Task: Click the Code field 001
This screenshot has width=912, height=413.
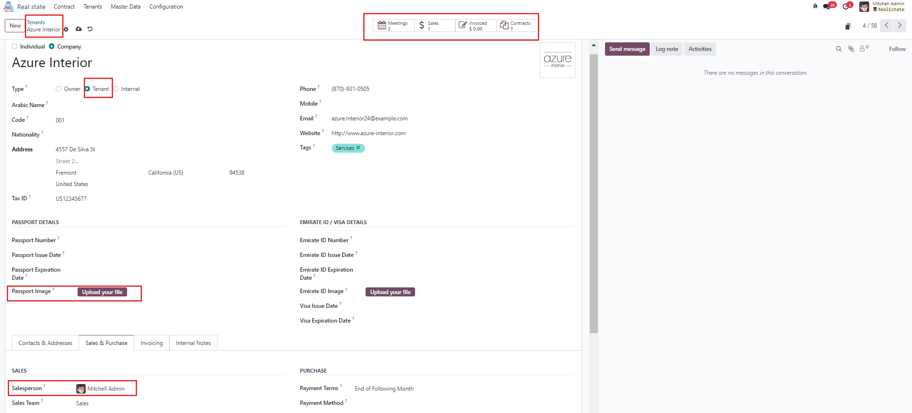Action: click(171, 120)
